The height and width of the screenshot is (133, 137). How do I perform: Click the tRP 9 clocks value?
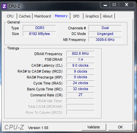click(x=81, y=77)
